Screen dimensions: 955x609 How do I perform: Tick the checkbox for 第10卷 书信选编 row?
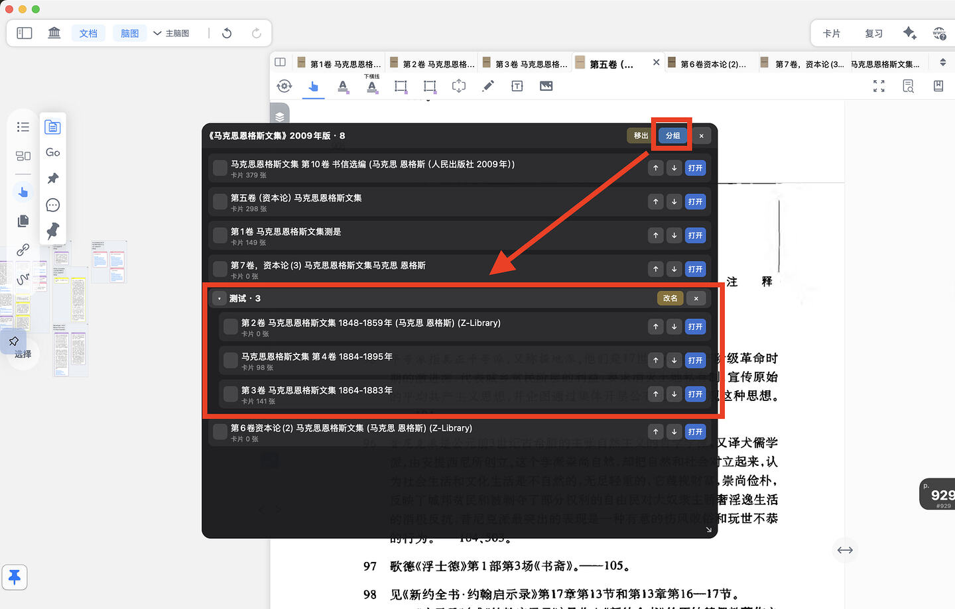(220, 168)
